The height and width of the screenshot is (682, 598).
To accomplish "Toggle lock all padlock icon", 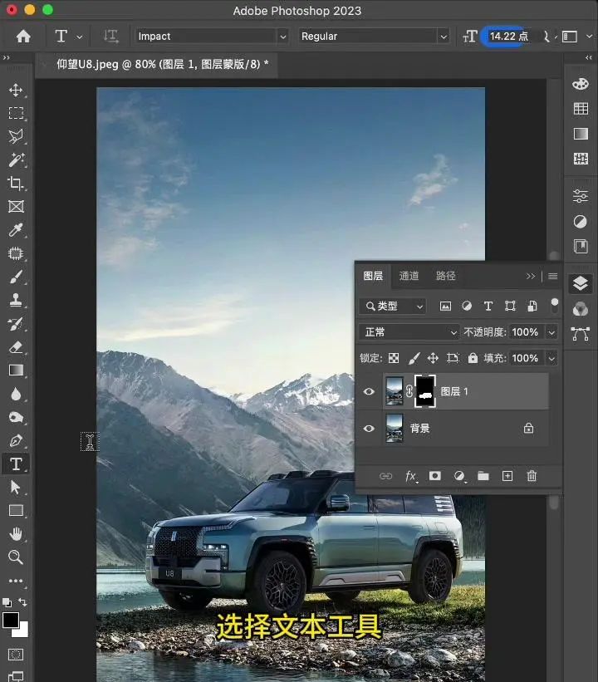I will click(473, 358).
